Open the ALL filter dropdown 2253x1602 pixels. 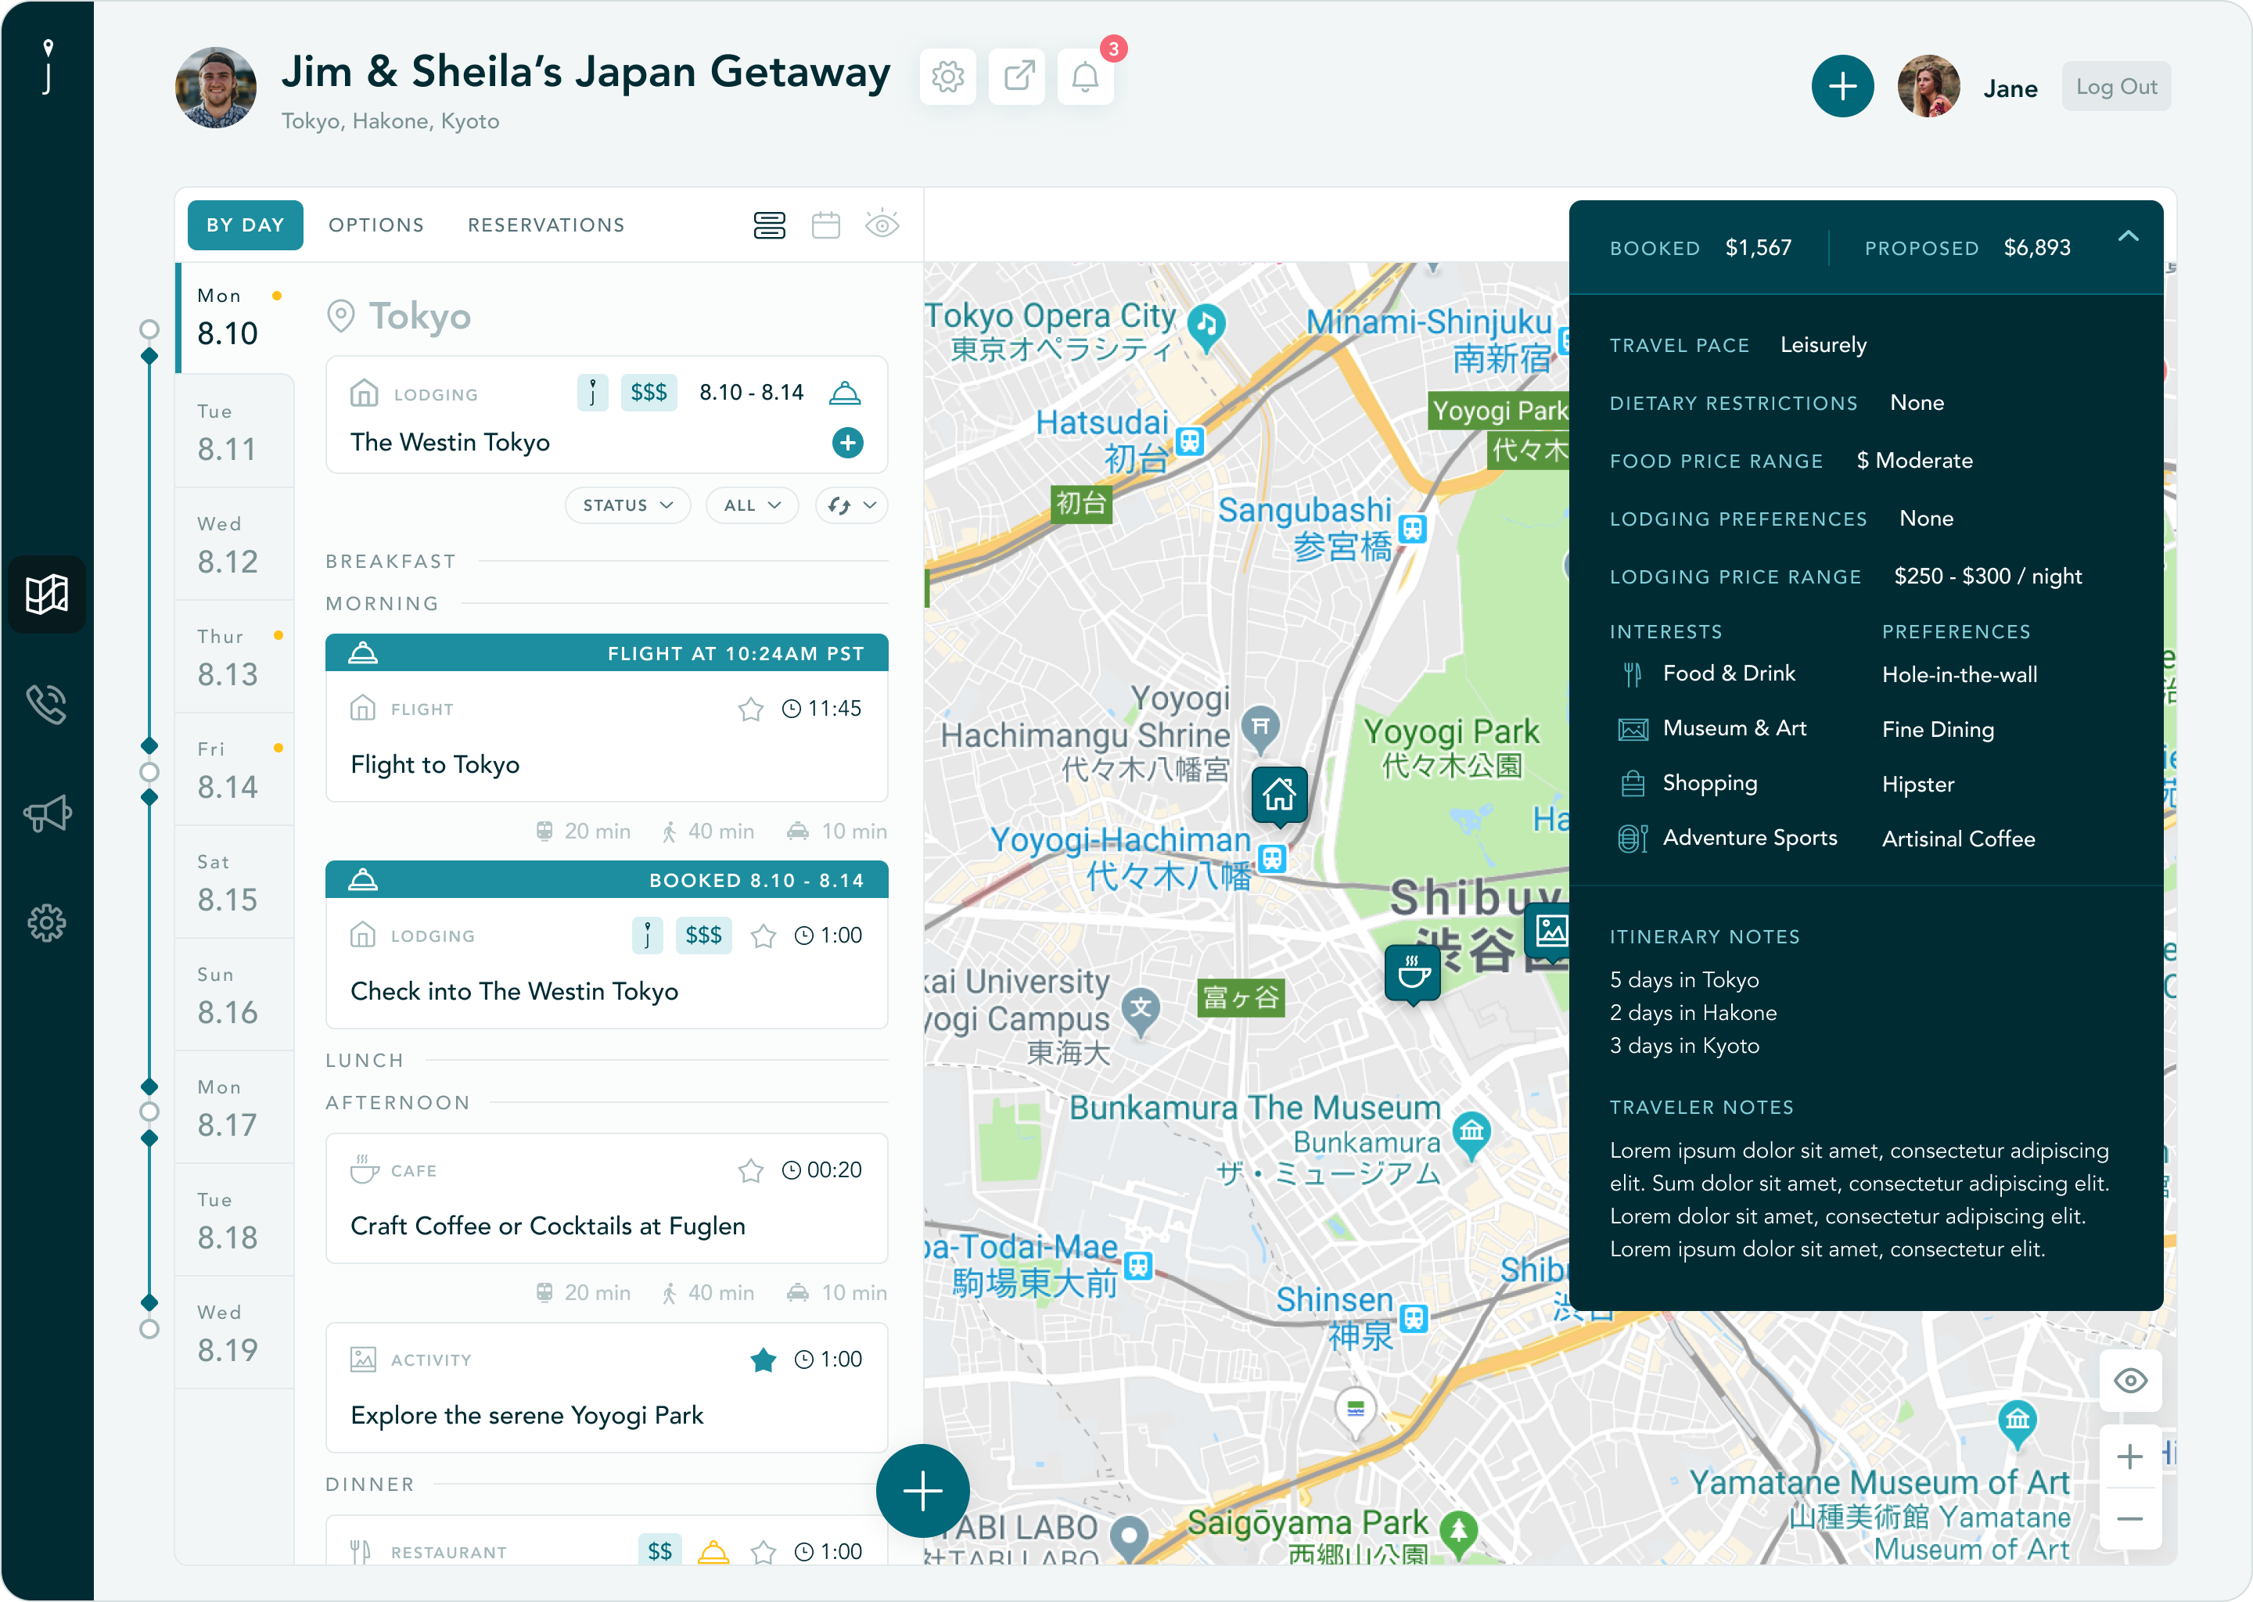[752, 505]
